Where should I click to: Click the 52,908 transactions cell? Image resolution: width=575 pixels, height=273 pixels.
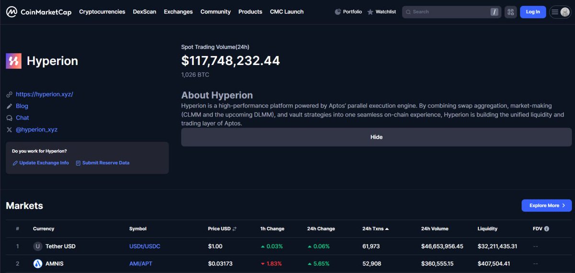click(x=372, y=264)
